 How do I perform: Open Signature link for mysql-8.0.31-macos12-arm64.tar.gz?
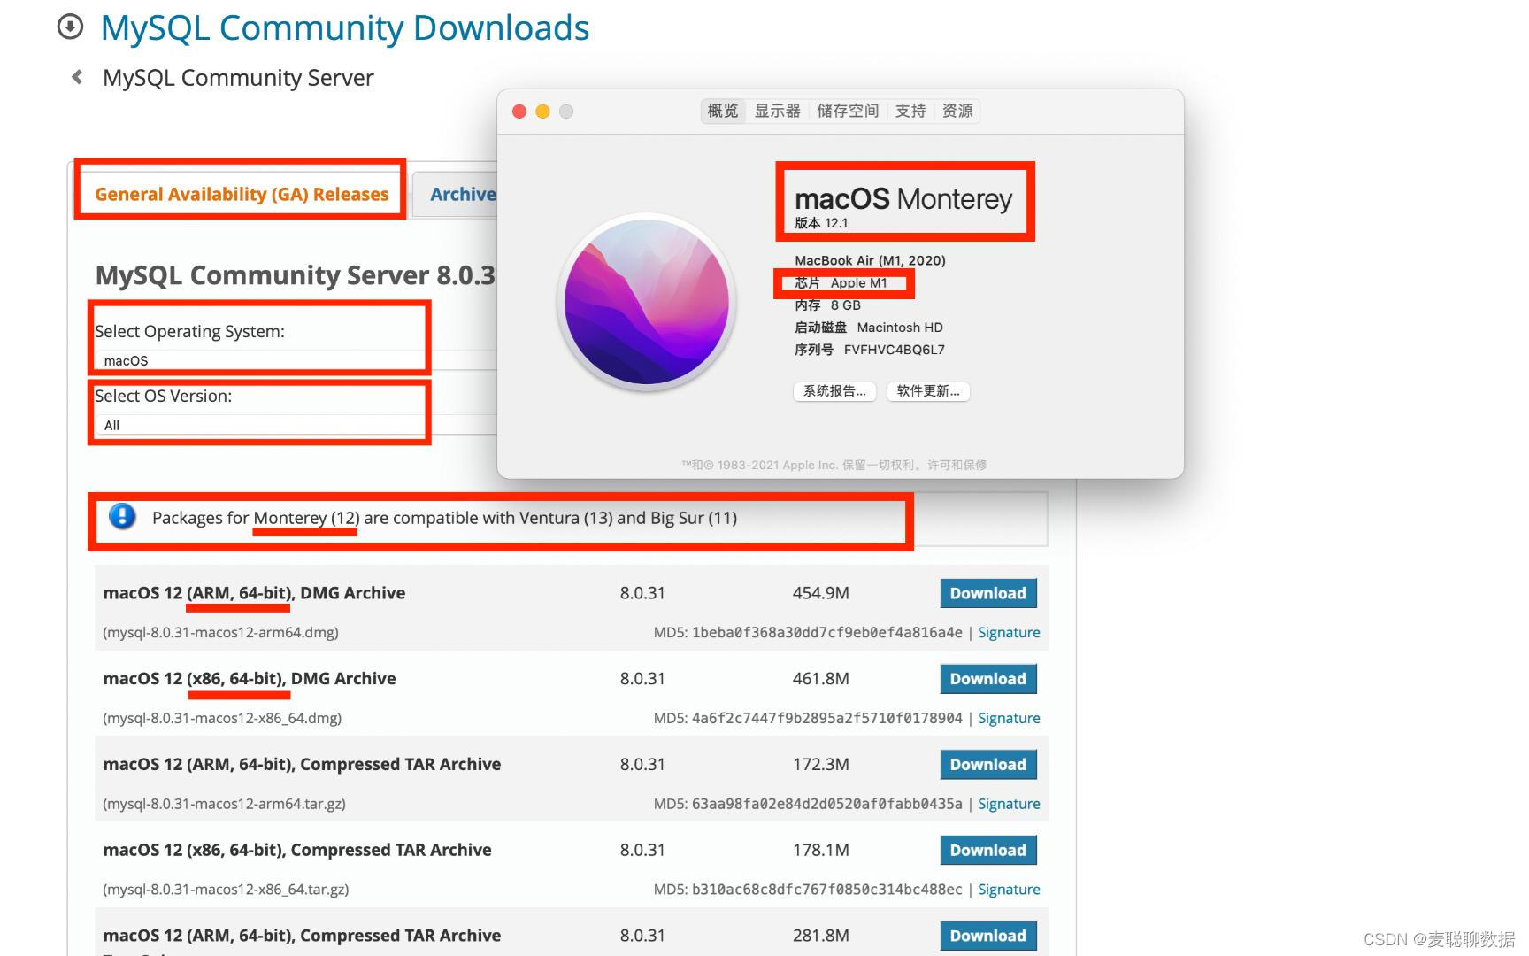[1009, 804]
